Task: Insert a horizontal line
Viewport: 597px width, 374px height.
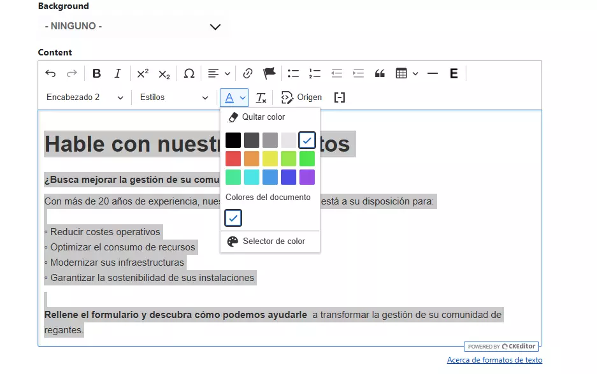Action: tap(432, 73)
